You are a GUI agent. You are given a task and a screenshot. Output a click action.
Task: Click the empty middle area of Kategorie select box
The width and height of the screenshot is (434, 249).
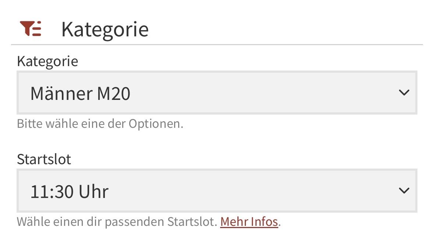point(263,93)
